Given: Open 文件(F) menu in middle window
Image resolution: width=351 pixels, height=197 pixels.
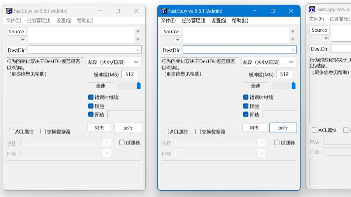Looking at the screenshot, I should click(x=168, y=20).
